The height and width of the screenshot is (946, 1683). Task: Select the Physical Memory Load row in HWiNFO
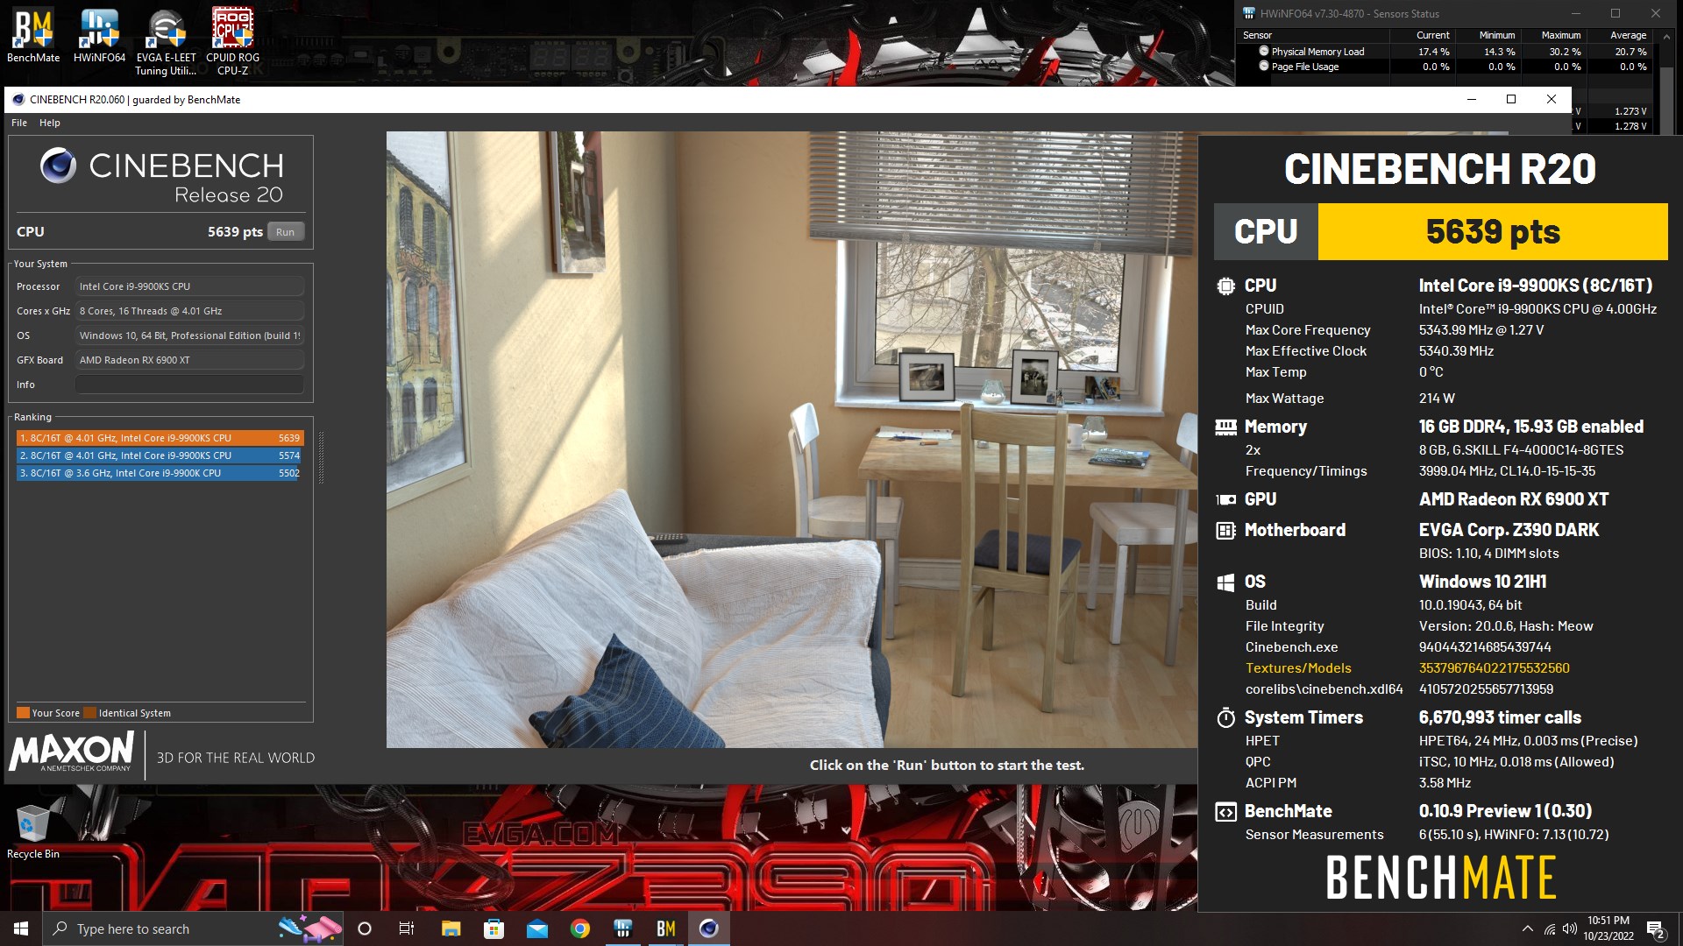click(1445, 52)
